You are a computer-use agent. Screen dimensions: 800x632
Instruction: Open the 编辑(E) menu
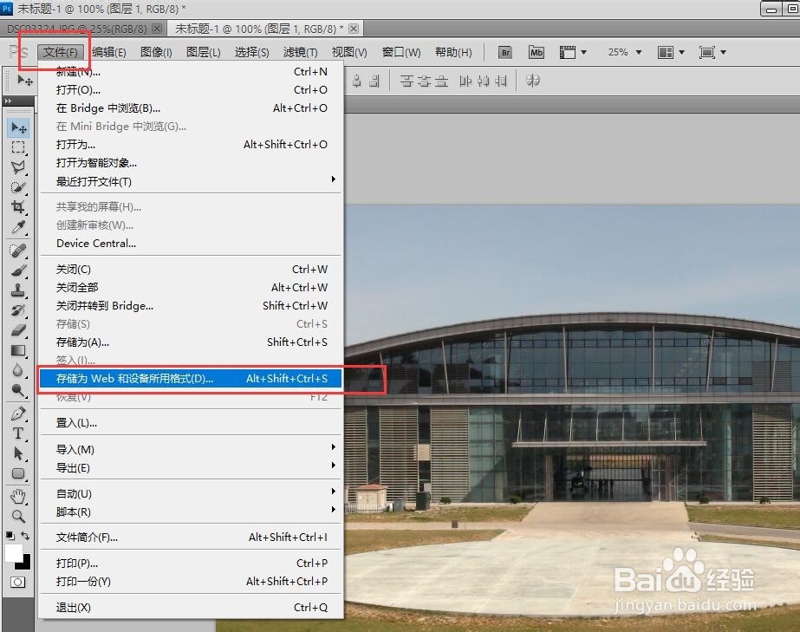pyautogui.click(x=109, y=52)
